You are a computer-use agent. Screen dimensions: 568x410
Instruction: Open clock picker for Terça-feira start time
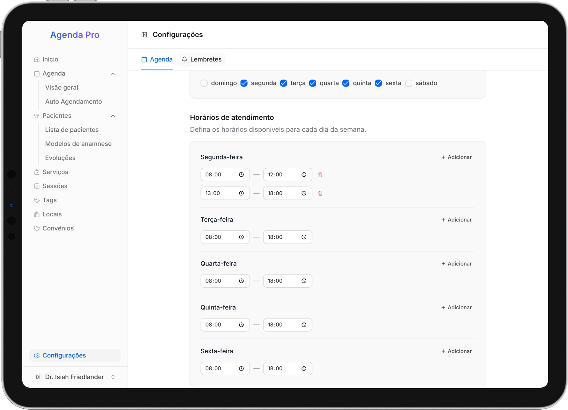point(241,237)
